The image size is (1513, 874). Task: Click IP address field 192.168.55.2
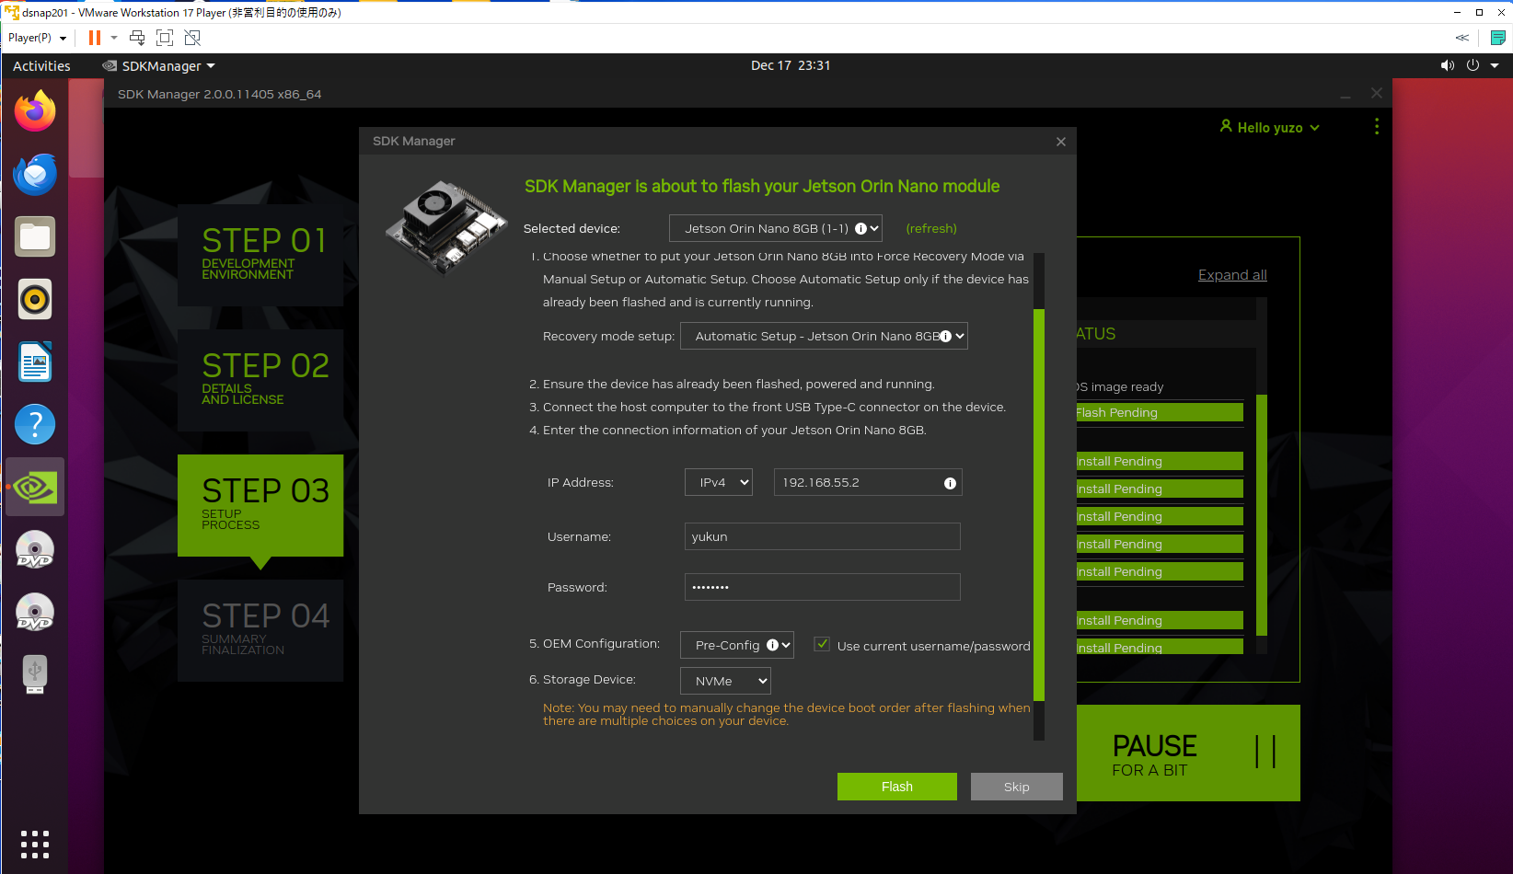click(868, 482)
